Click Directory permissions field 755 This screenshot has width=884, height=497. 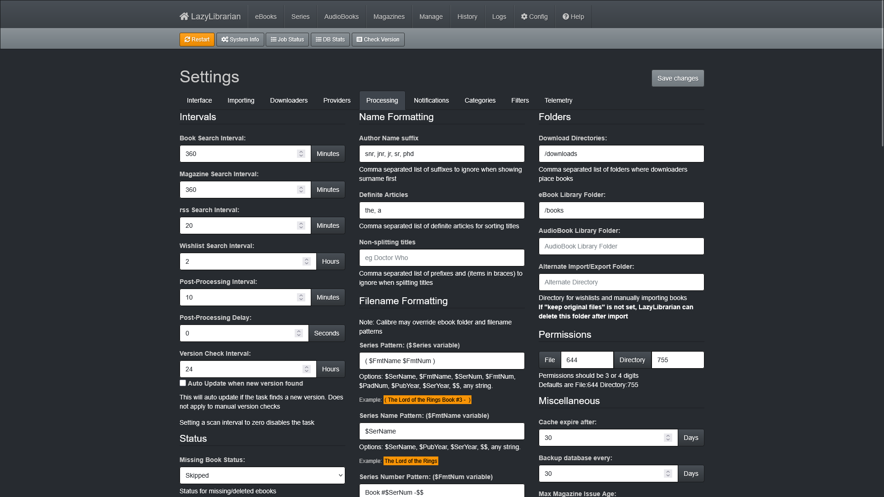pyautogui.click(x=678, y=360)
